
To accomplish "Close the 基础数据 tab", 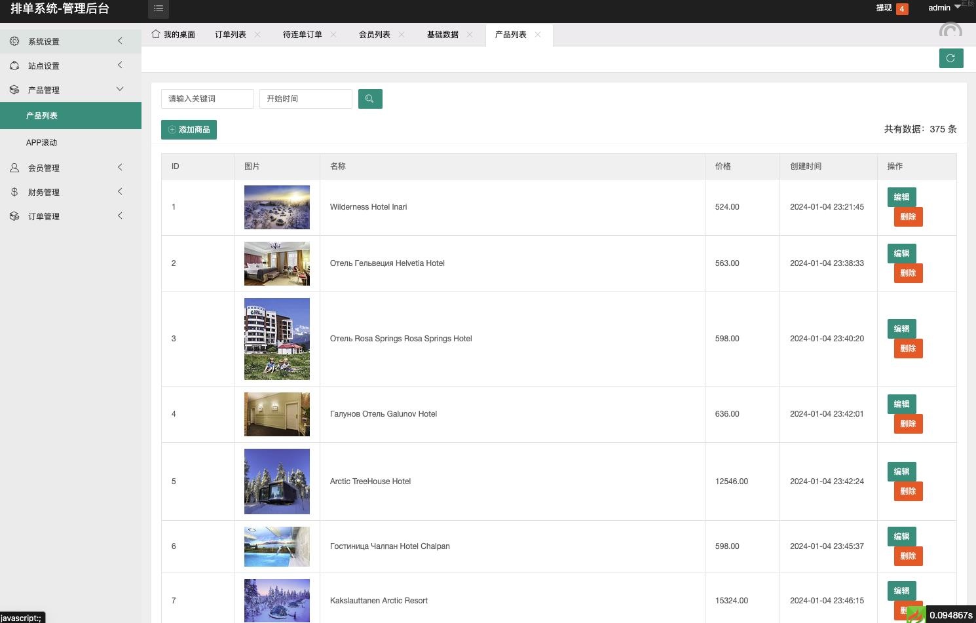I will [470, 35].
